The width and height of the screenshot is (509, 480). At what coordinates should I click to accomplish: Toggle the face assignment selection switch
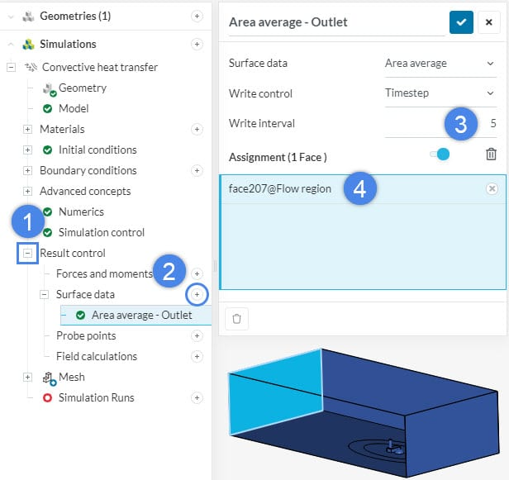click(440, 154)
